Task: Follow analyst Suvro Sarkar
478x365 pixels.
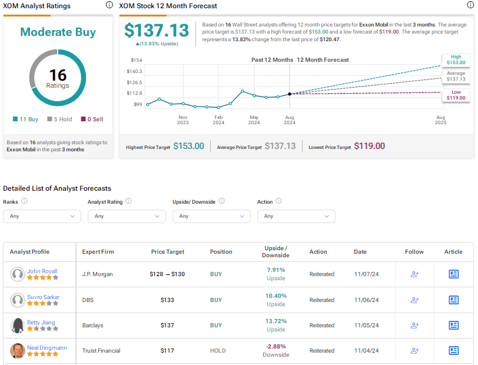Action: coord(414,300)
